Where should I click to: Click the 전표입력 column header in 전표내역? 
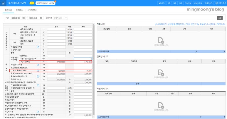tap(106, 29)
